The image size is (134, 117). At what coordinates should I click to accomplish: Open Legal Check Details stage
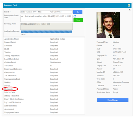pyautogui.click(x=12, y=59)
